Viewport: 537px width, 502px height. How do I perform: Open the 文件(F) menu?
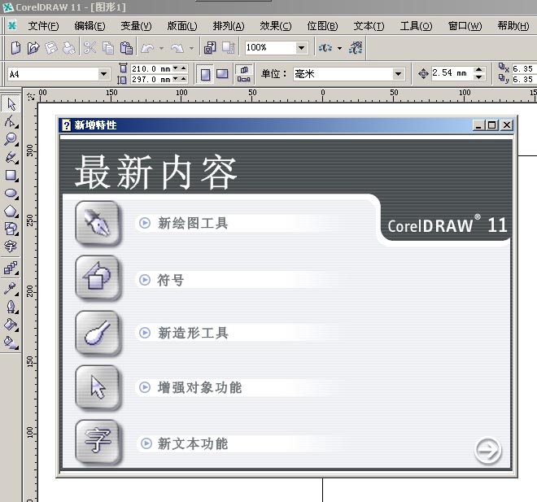pos(43,26)
